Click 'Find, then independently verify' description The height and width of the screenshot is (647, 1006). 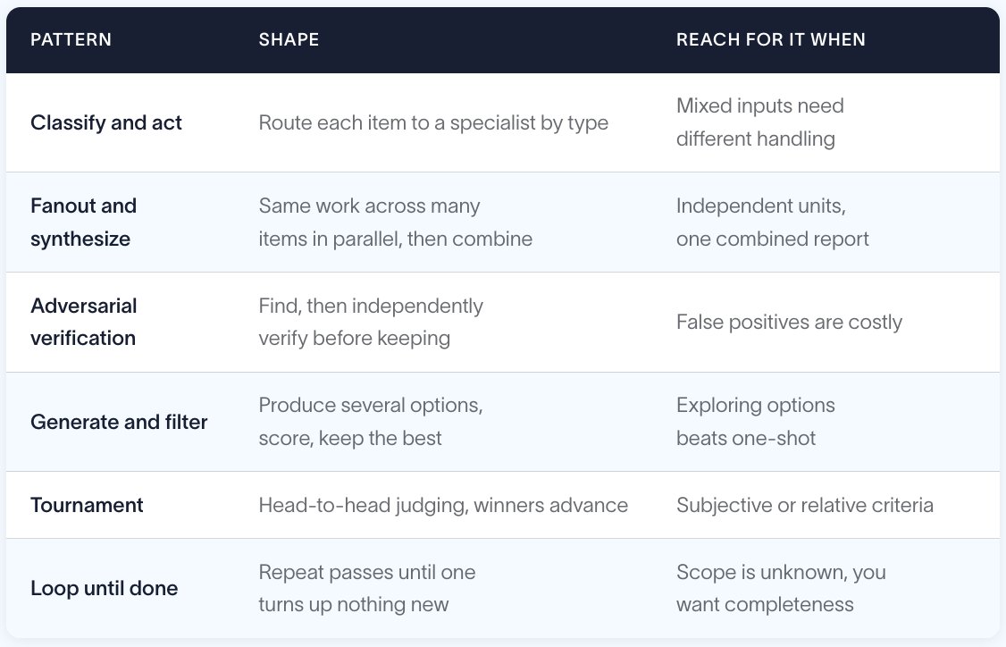tap(371, 322)
